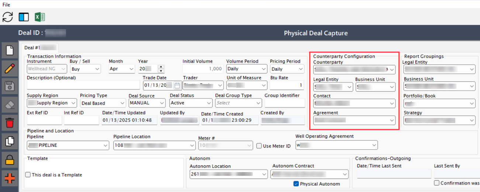The height and width of the screenshot is (192, 480).
Task: Expand the Volume Period Daily dropdown
Action: pyautogui.click(x=246, y=69)
